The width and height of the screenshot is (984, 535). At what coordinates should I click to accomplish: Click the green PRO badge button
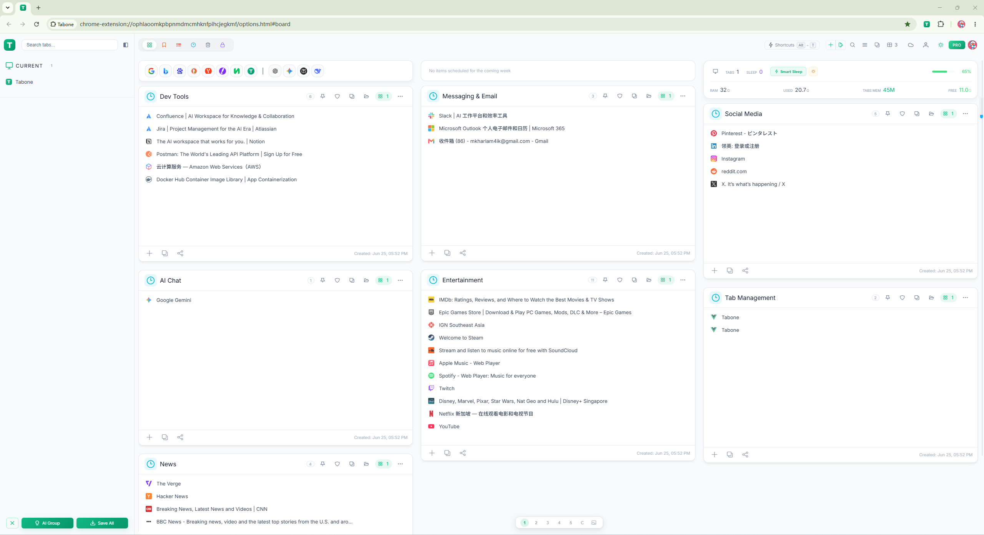point(957,45)
